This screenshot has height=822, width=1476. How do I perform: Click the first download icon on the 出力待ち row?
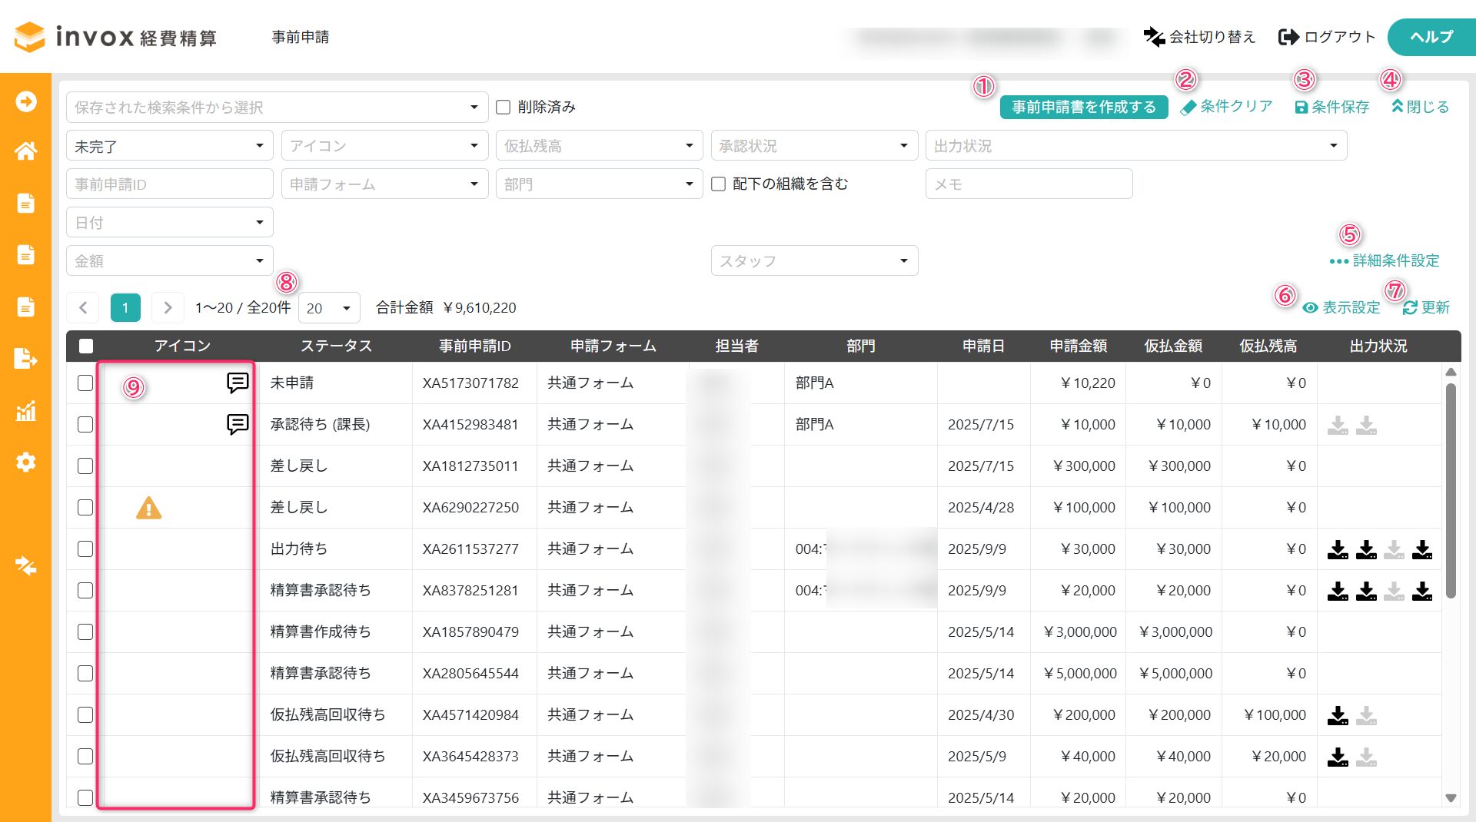(x=1338, y=549)
